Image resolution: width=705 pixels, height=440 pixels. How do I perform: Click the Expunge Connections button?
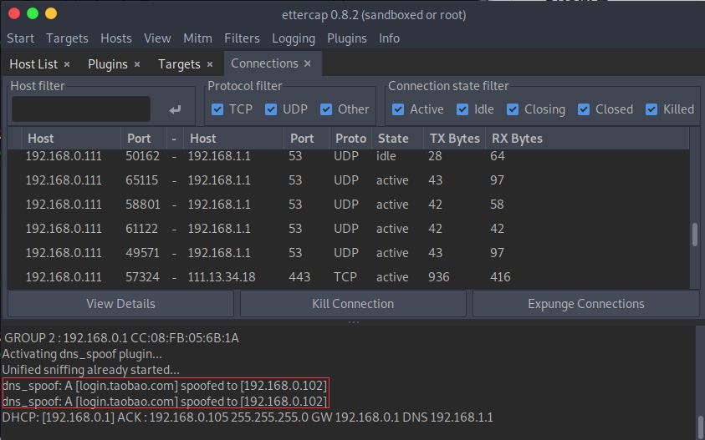pos(586,304)
